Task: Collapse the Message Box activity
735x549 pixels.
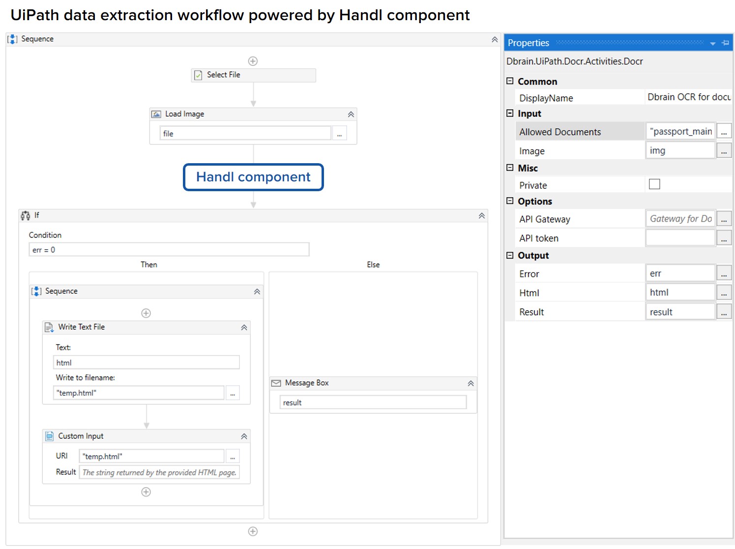Action: (x=470, y=383)
